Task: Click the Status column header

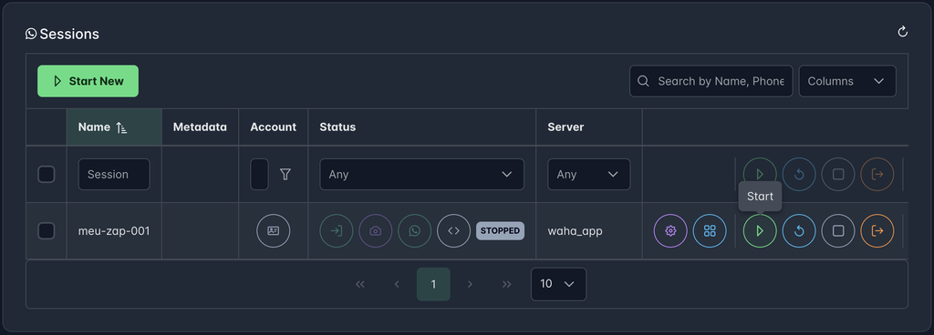Action: point(421,127)
